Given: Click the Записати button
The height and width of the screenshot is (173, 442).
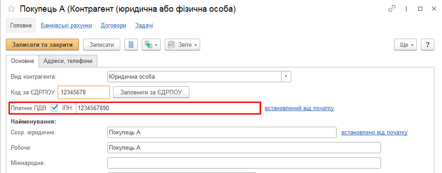Looking at the screenshot, I should 102,44.
